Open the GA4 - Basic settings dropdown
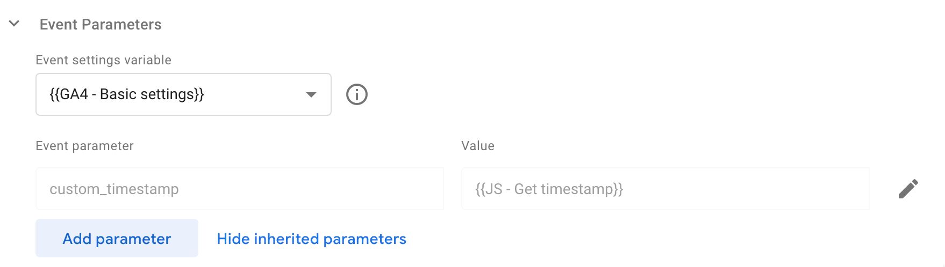 183,94
